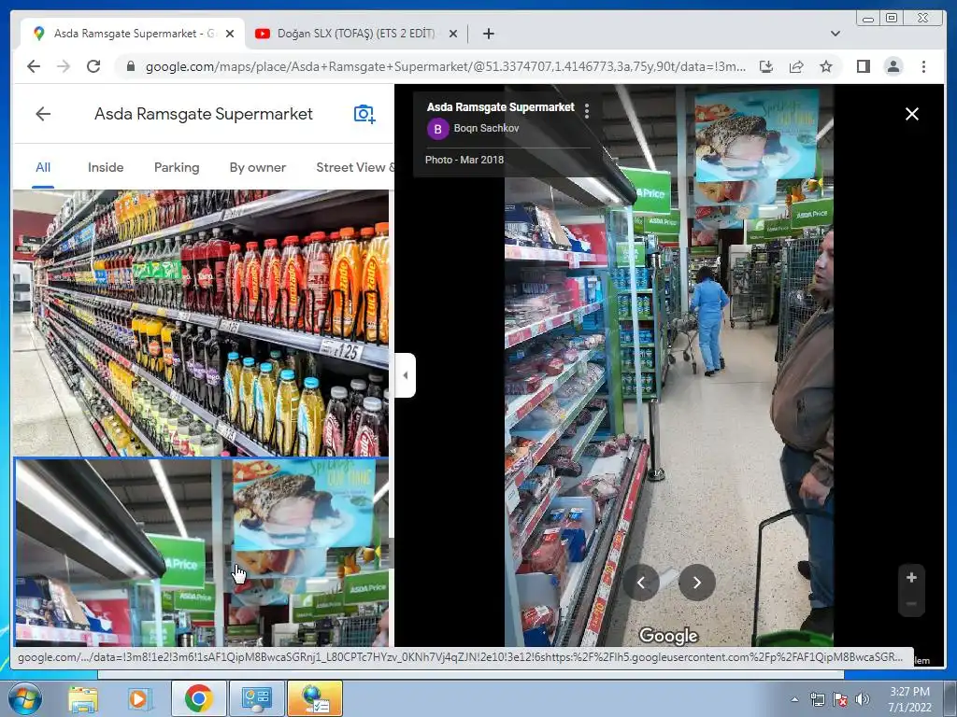Close the photo viewer with X

(912, 114)
